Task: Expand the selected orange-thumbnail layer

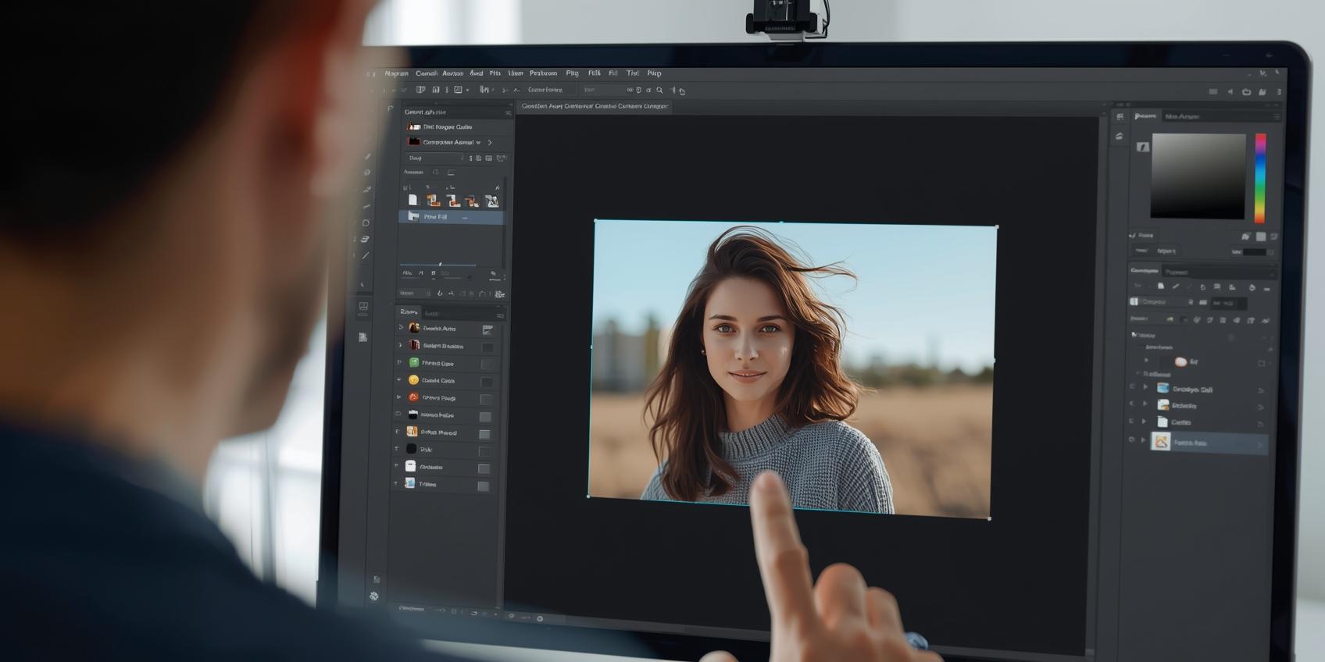Action: tap(1144, 440)
